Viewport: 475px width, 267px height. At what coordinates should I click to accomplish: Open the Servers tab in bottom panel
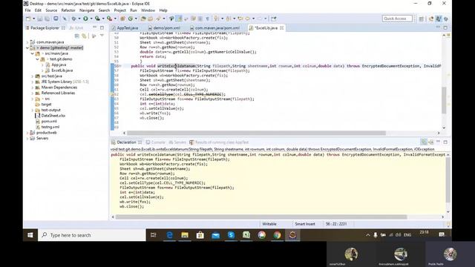[x=177, y=142]
